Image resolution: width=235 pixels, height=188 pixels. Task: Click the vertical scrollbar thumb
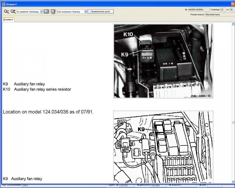point(233,122)
